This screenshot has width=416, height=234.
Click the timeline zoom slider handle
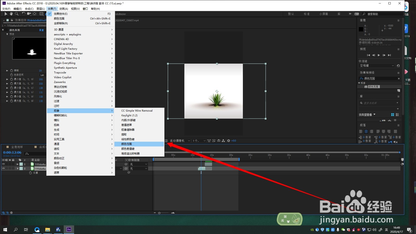[x=159, y=213]
